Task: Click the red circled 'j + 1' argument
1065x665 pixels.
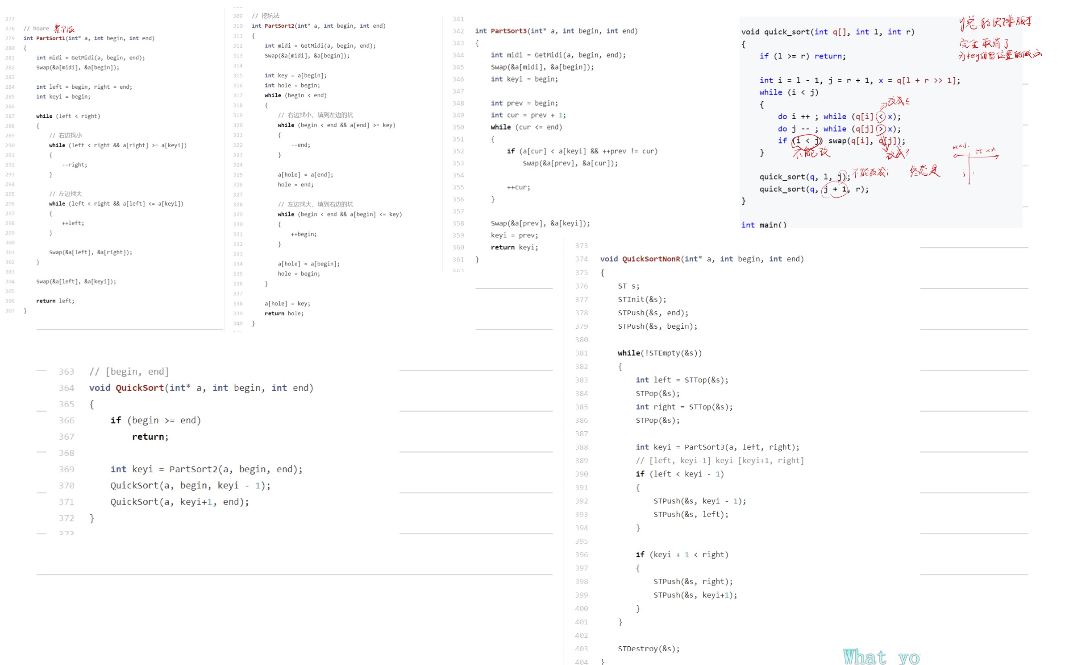Action: pos(834,190)
